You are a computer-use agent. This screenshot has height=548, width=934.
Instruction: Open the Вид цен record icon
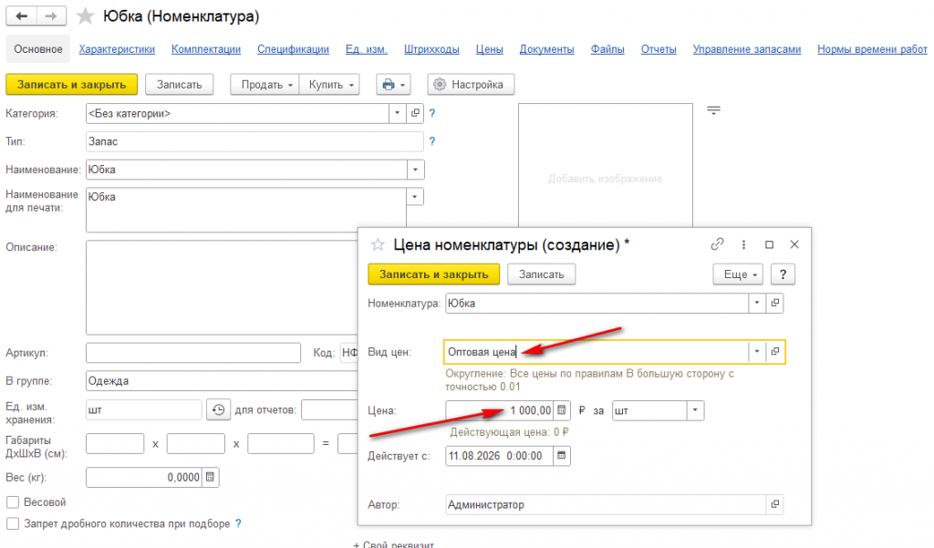(x=775, y=351)
